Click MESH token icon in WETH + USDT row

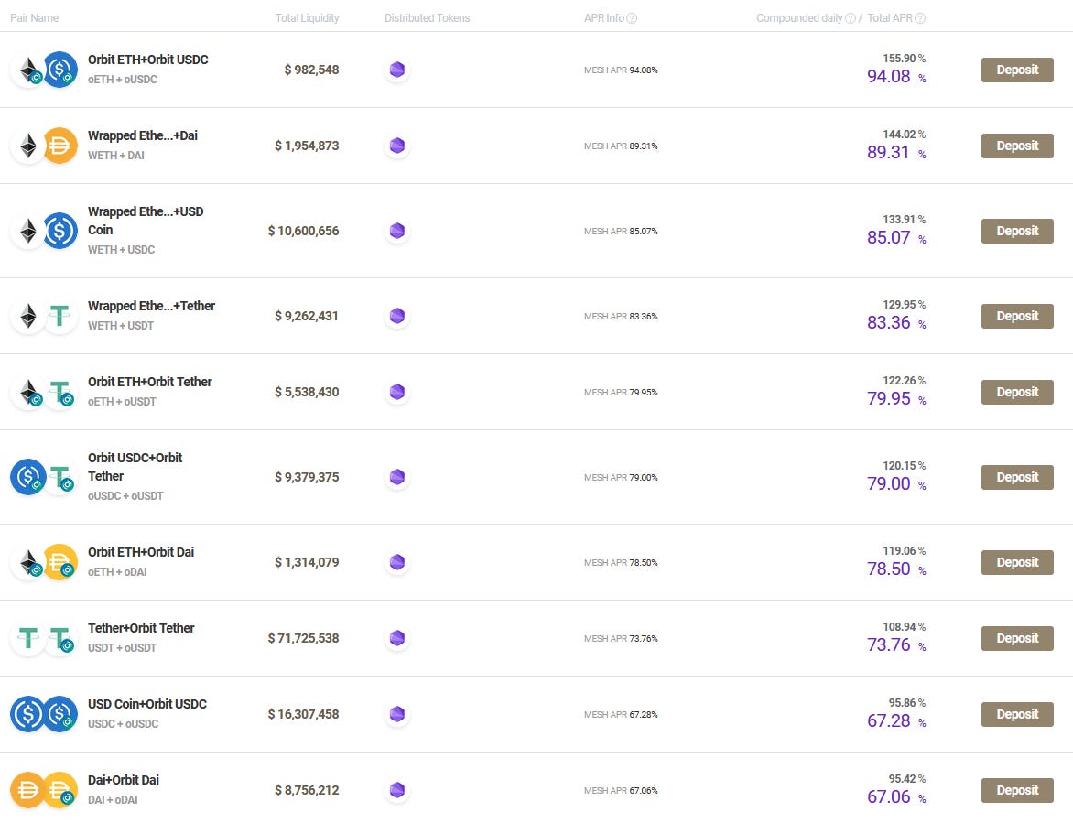click(x=397, y=316)
